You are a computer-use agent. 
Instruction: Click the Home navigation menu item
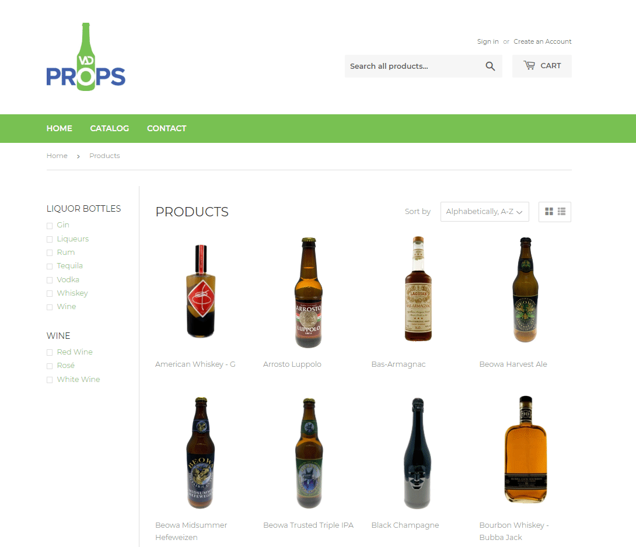click(x=59, y=128)
